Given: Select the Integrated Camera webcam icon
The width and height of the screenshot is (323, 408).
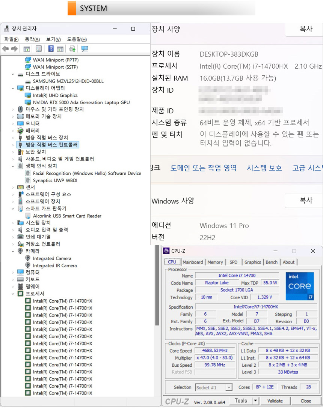Looking at the screenshot, I should 28,258.
